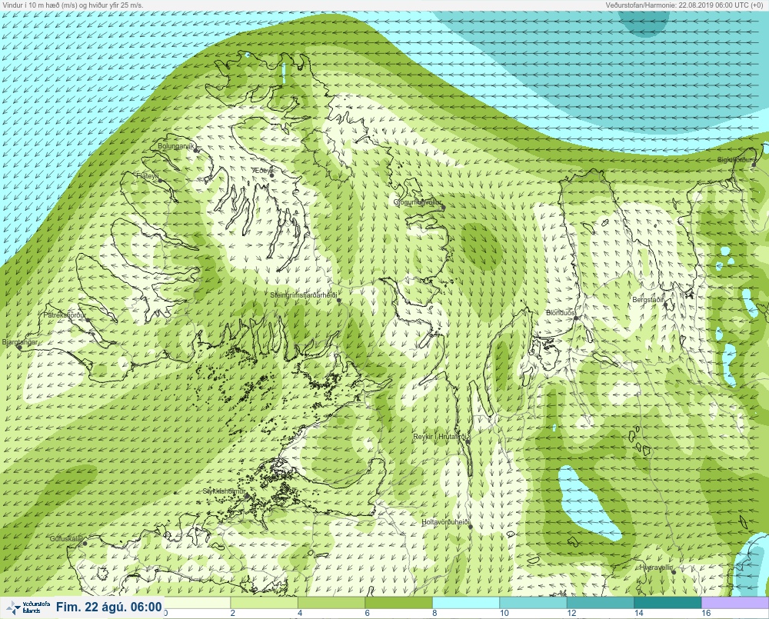769x619 pixels.
Task: Click the Patreksfjörður station label
Action: [65, 315]
